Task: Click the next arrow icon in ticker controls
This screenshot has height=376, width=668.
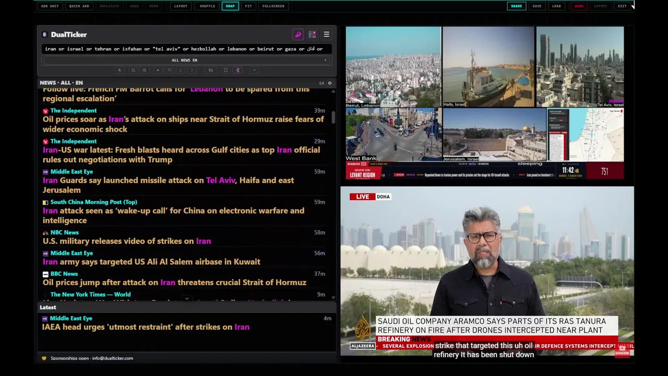Action: (x=192, y=70)
